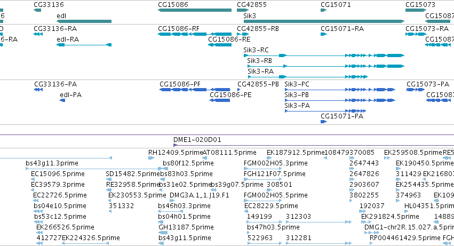Screen dimensions: 454x246
Task: Select transcript label CG15073-RA
Action: 427,29
